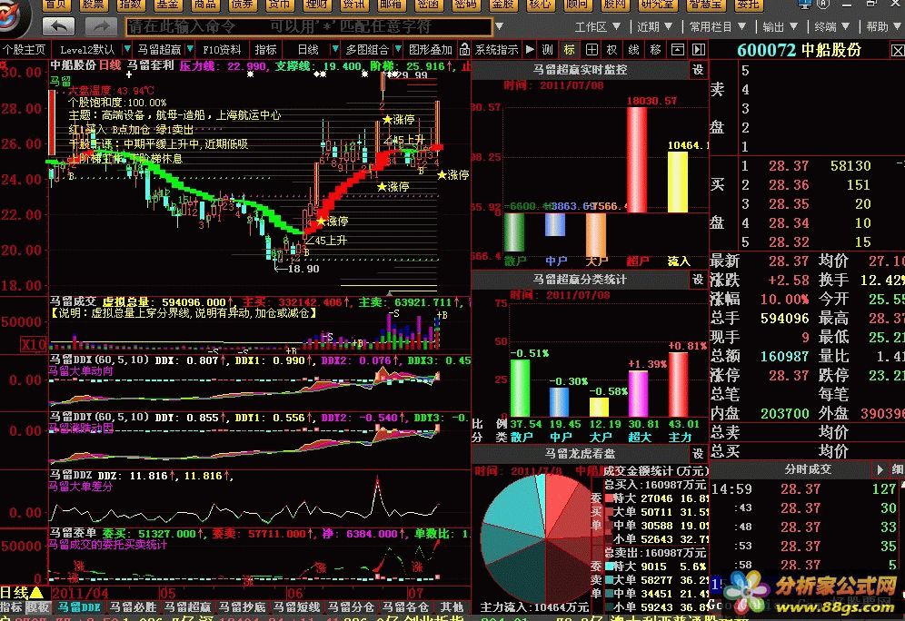The width and height of the screenshot is (905, 621).
Task: Open the 智慧宝 top menu button
Action: tap(705, 5)
